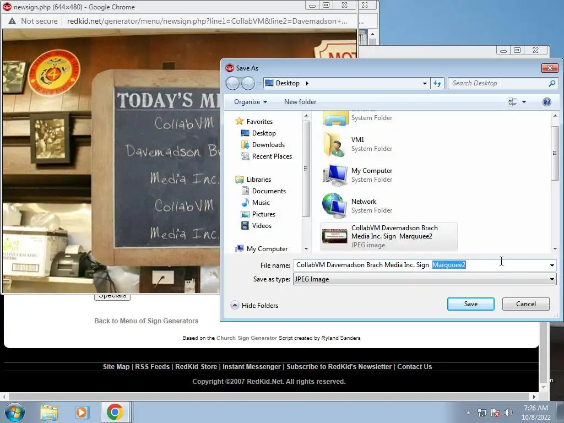Follow the Back to Menu of Sign Generators link
Viewport: 564px width, 423px height.
(146, 321)
